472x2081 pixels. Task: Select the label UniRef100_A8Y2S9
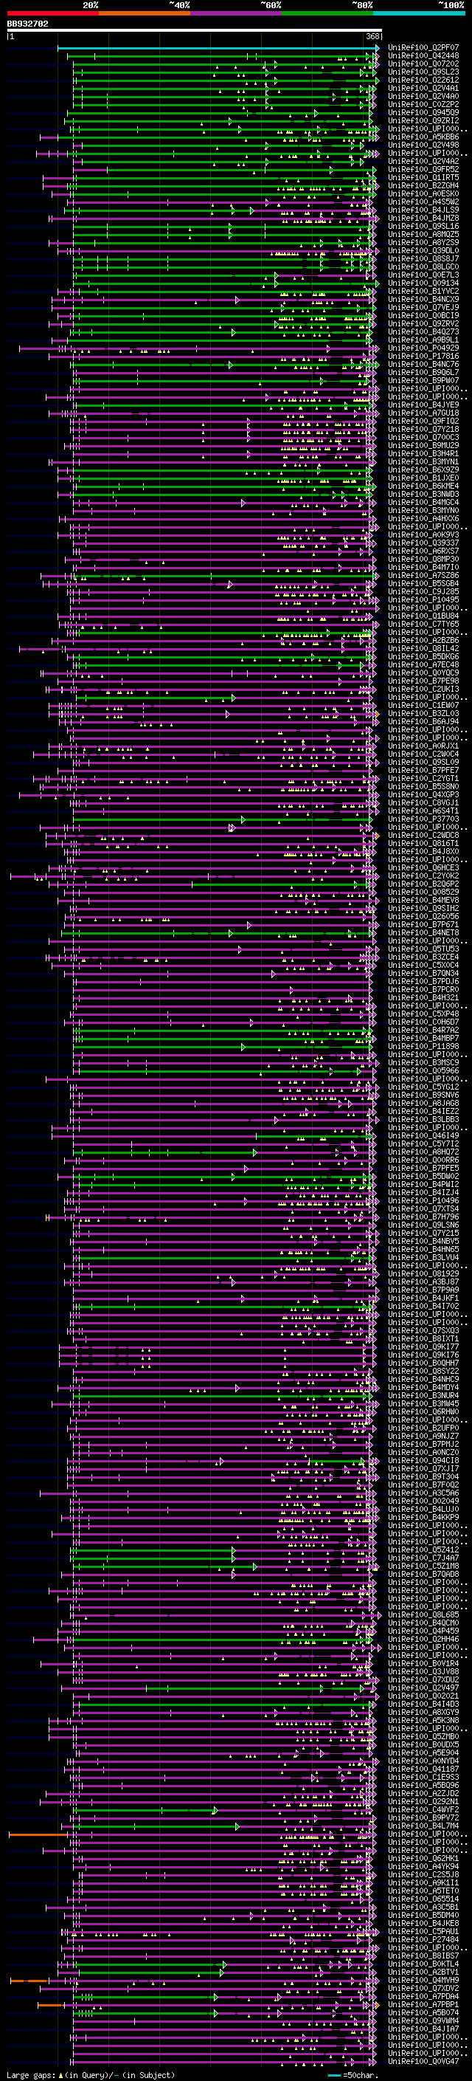tap(423, 242)
